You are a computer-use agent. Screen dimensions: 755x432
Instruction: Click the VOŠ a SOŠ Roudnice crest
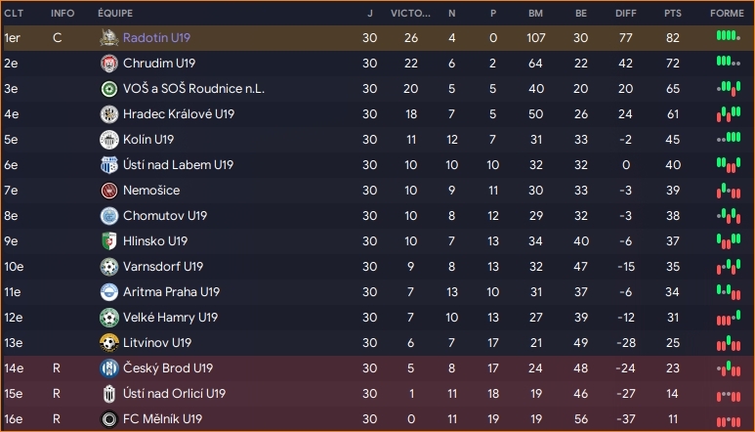pyautogui.click(x=108, y=88)
